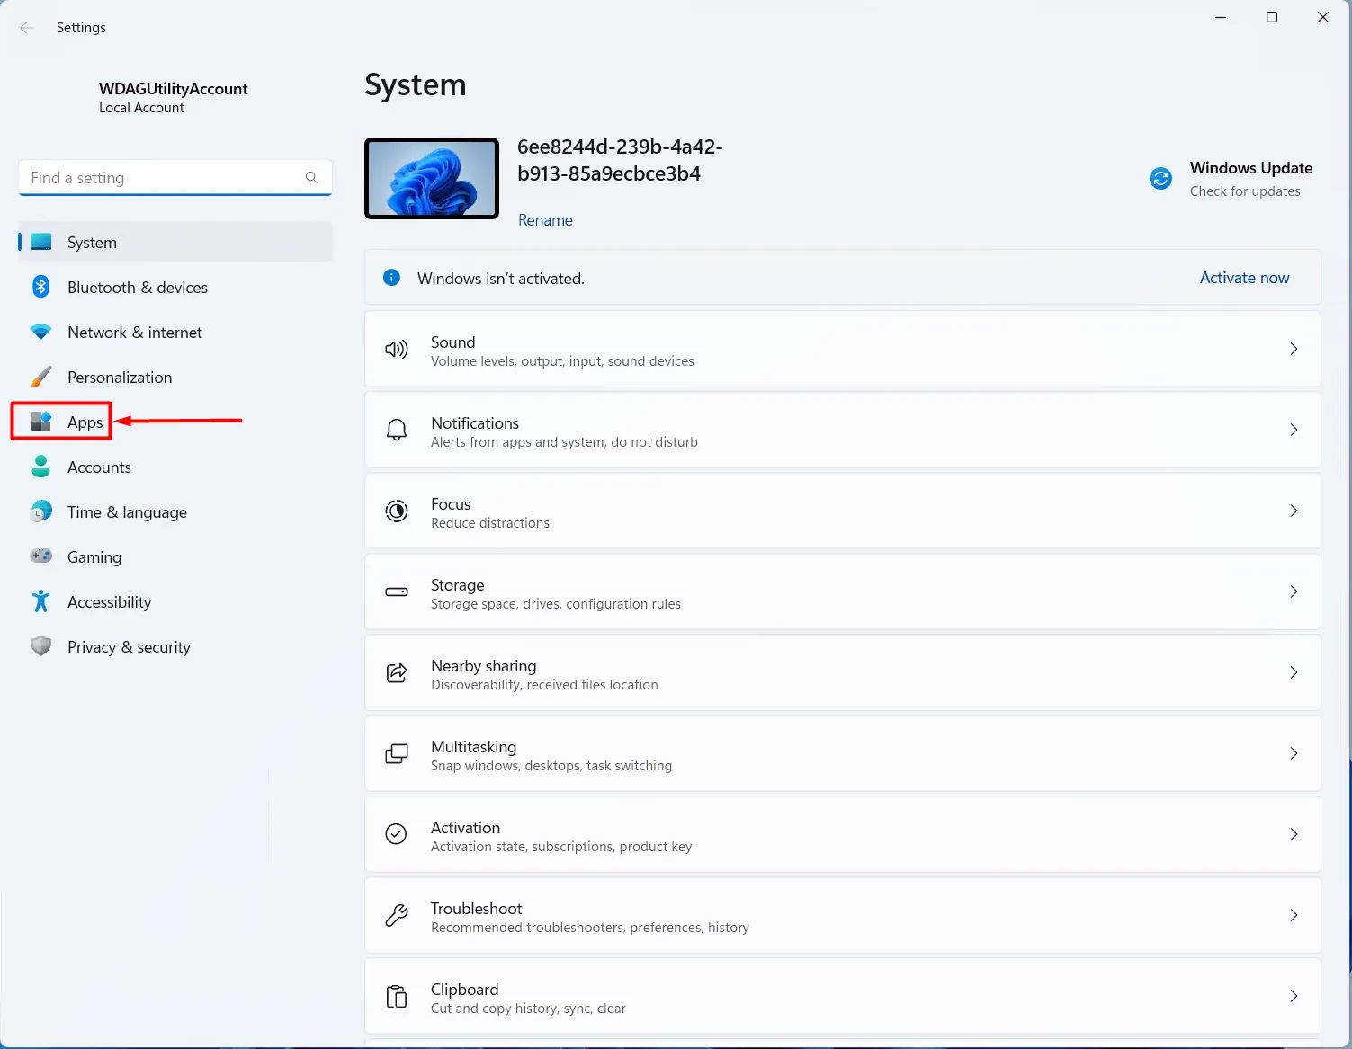1352x1049 pixels.
Task: Click the Notifications bell icon
Action: pyautogui.click(x=397, y=431)
